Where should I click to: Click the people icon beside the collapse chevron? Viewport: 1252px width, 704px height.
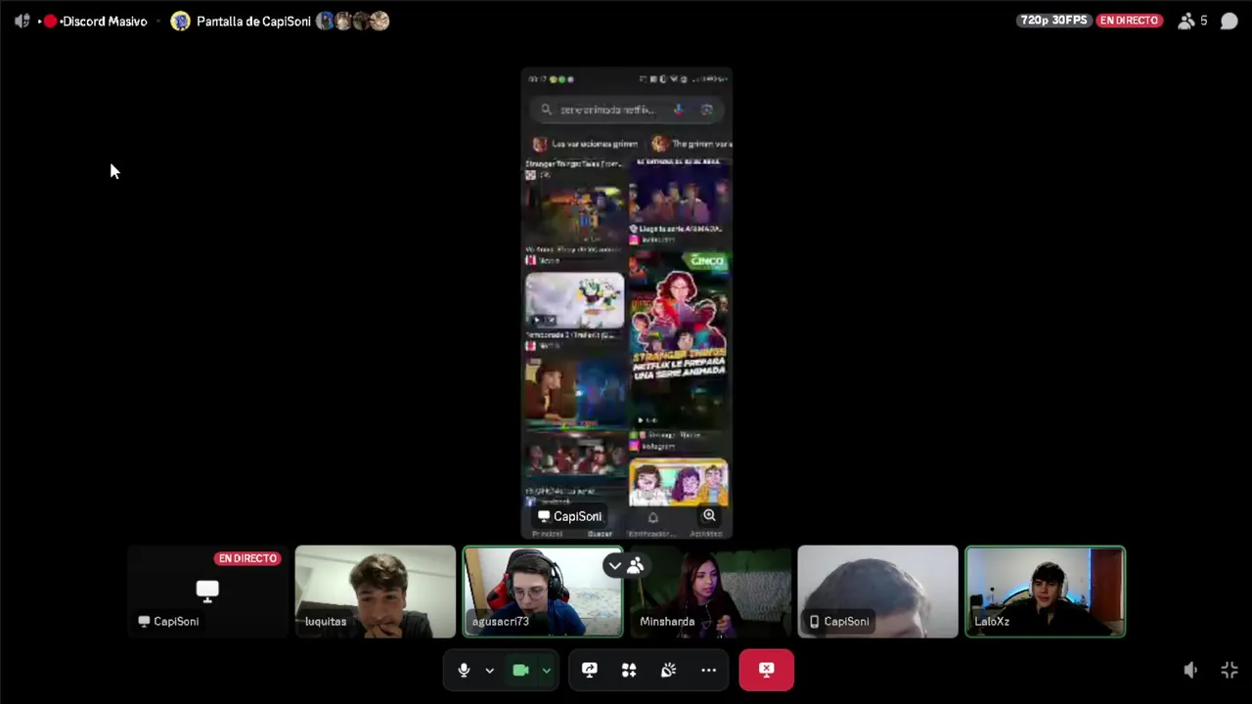636,565
